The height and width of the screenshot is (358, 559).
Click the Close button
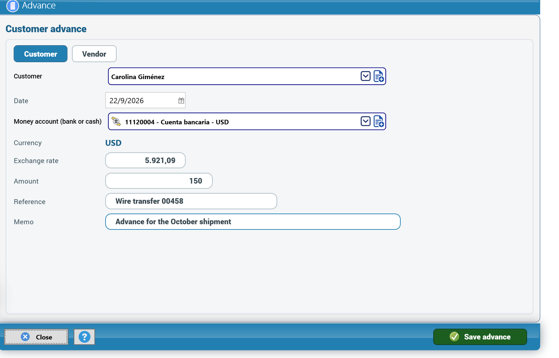(x=36, y=337)
